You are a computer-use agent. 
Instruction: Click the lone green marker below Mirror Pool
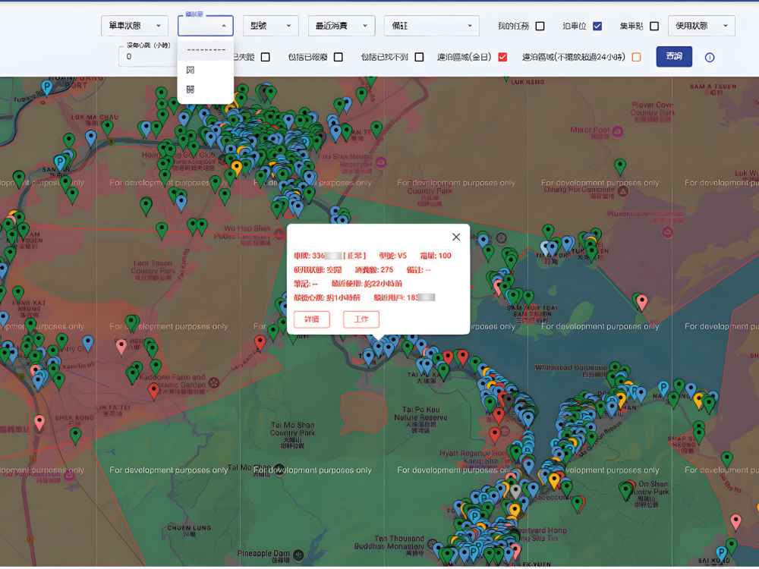pos(620,166)
